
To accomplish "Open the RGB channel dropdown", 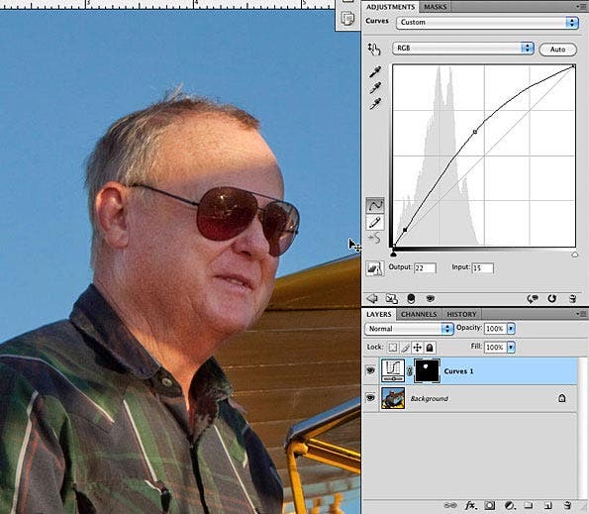I will coord(463,49).
